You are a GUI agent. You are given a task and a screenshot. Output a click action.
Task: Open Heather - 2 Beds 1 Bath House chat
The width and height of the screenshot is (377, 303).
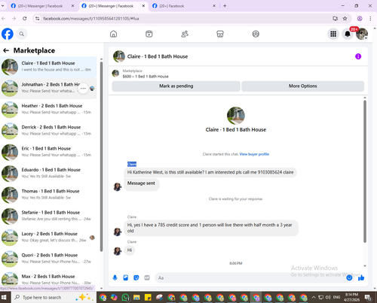[x=48, y=110]
